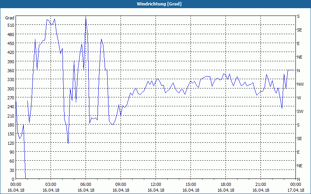Click the 16.04.18 date under 12:00
This screenshot has width=311, height=194.
(156, 190)
